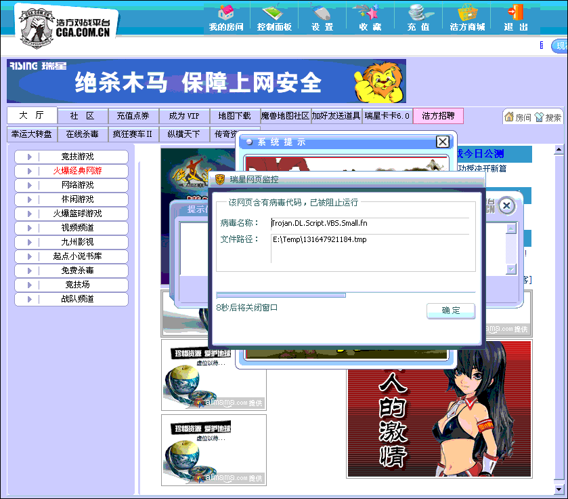Expand 免费杀毒 category arrow
This screenshot has height=499, width=568.
[29, 271]
